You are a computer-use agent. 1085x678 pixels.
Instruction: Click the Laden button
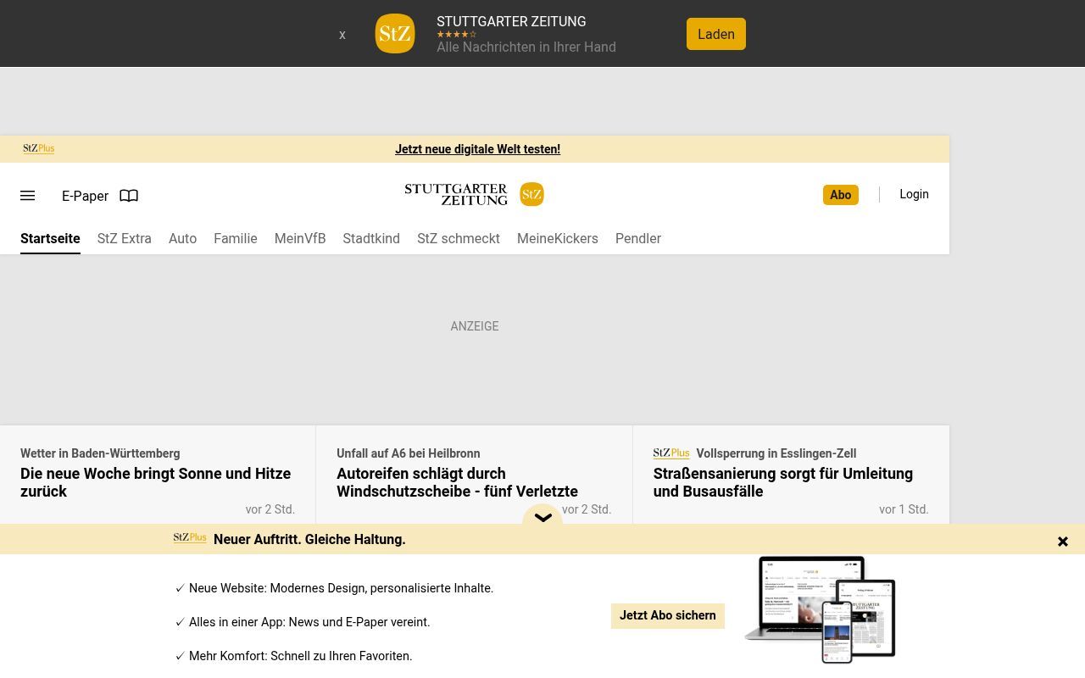click(x=716, y=34)
